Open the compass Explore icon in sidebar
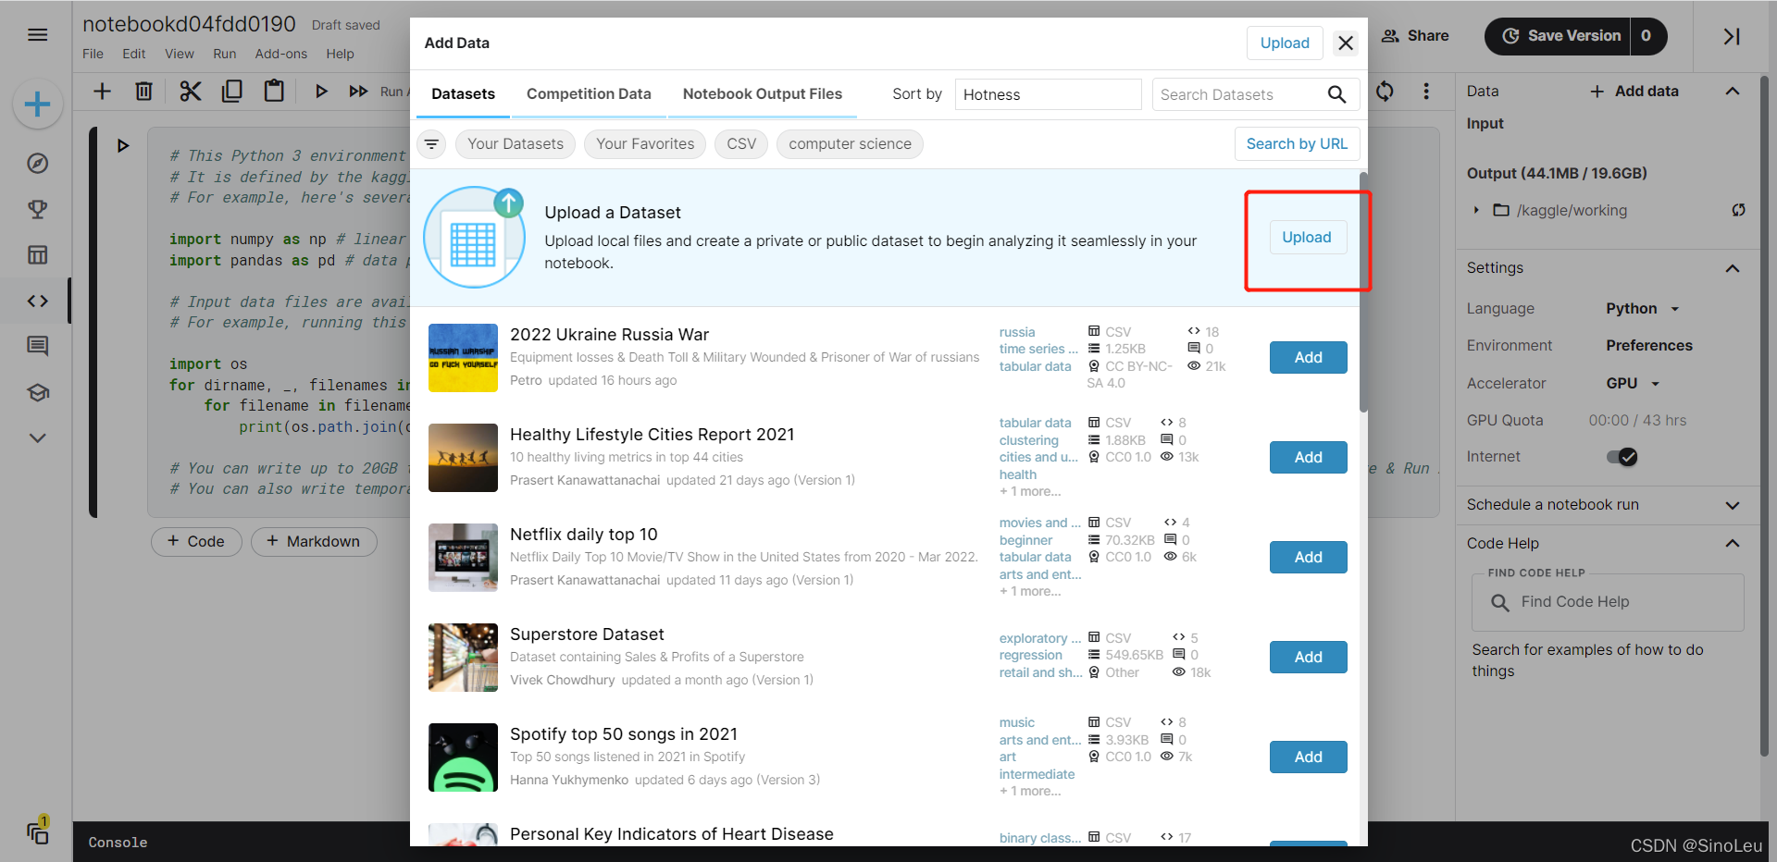Viewport: 1777px width, 862px height. pyautogui.click(x=37, y=164)
